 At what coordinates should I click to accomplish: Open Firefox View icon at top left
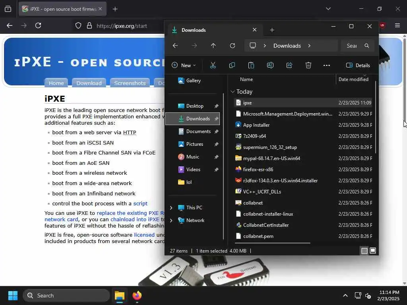[8, 9]
